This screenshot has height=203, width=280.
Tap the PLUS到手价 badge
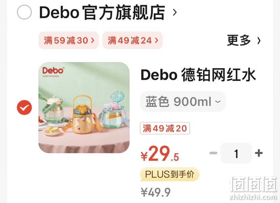tap(170, 174)
